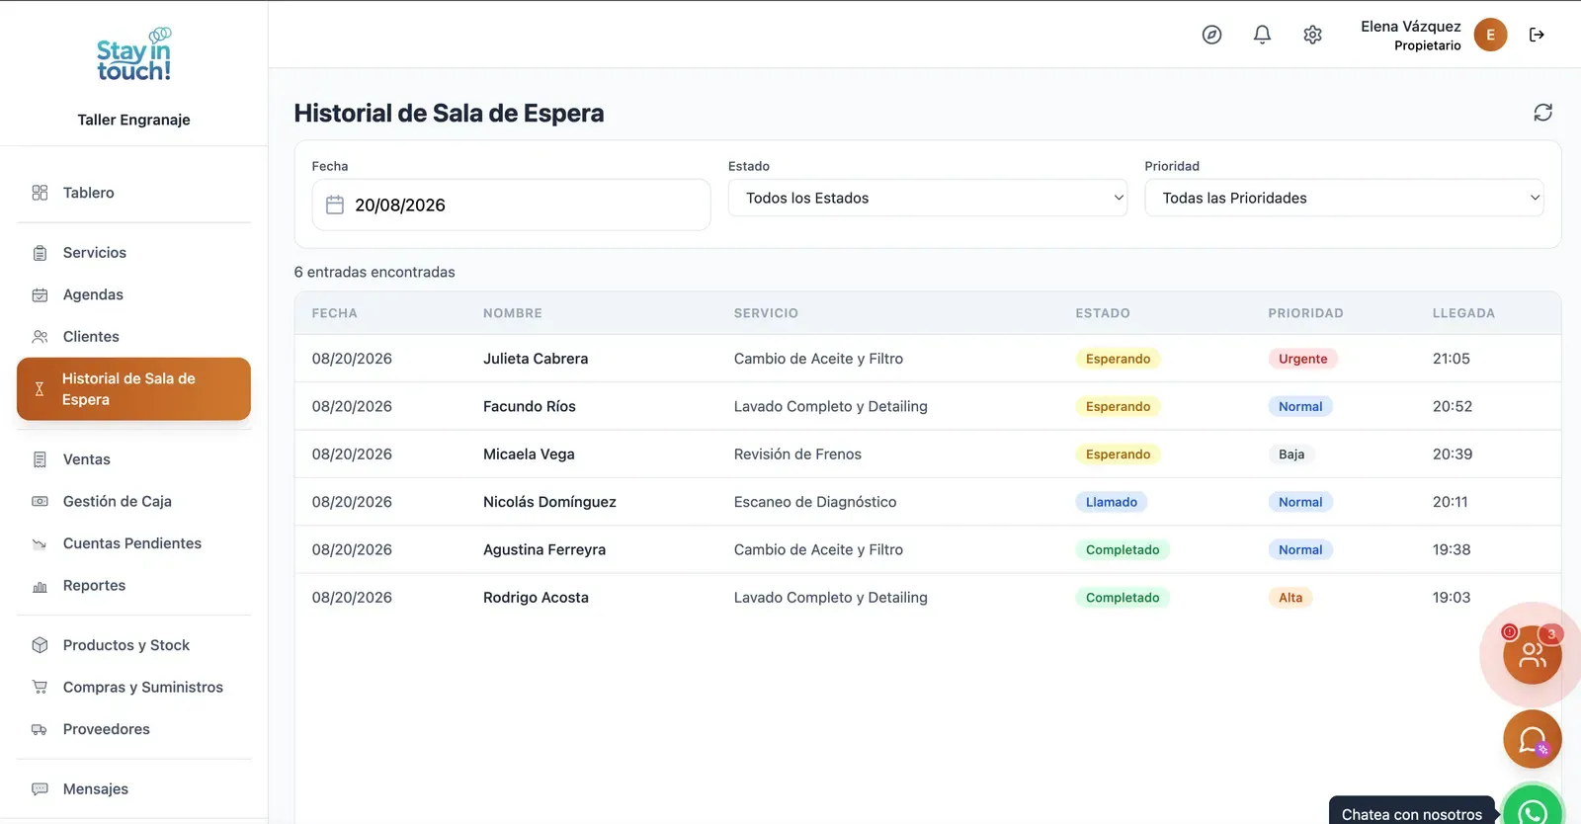Open Agendas in the sidebar
Viewport: 1581px width, 824px height.
(133, 294)
